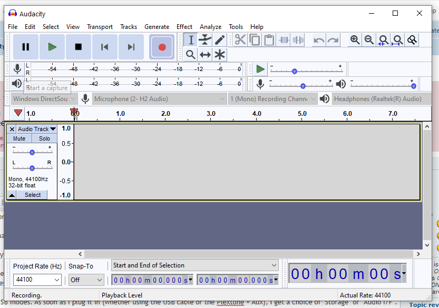This screenshot has width=439, height=308.
Task: Skip to Start of project
Action: coord(105,47)
